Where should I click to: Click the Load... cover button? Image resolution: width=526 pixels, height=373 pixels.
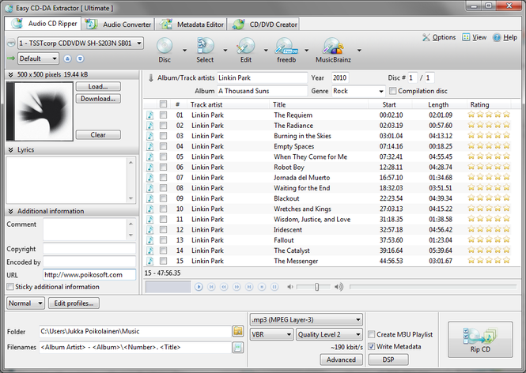98,86
